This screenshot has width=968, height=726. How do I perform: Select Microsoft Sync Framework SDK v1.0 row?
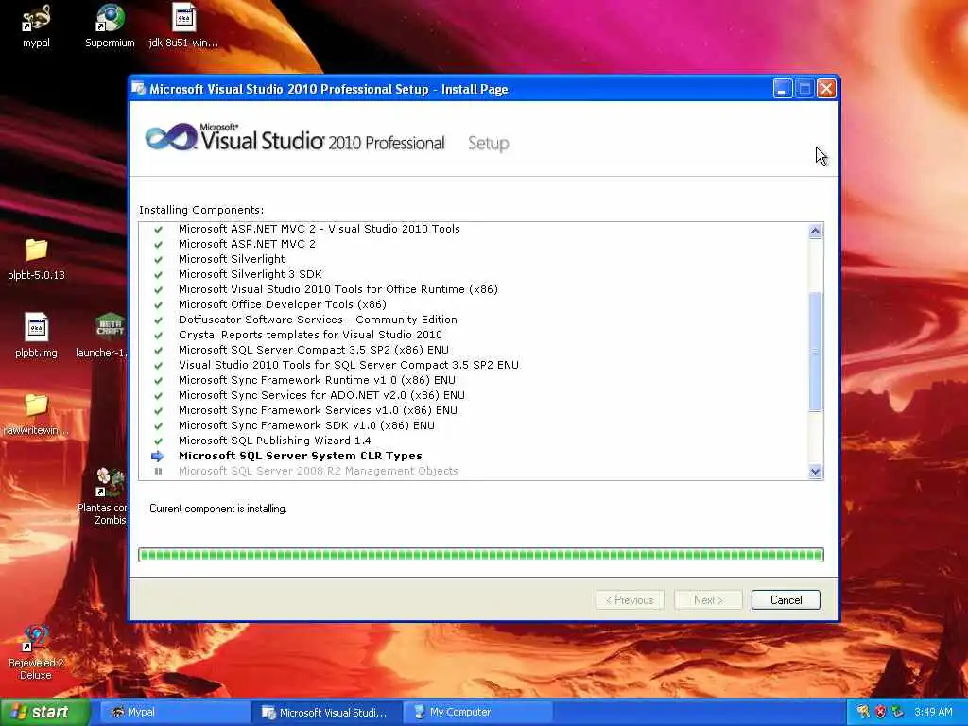(306, 426)
